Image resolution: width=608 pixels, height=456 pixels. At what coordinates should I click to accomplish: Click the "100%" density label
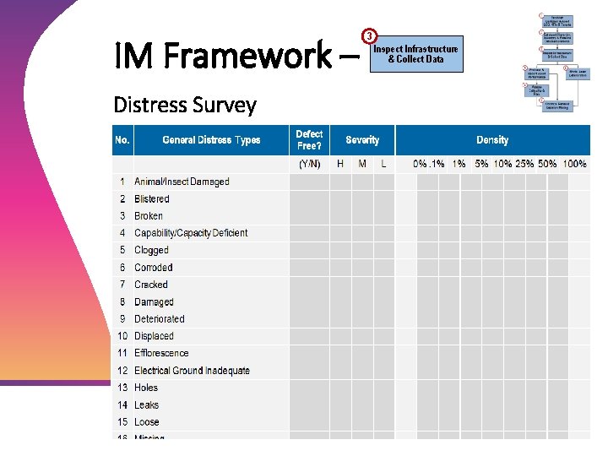pos(575,164)
